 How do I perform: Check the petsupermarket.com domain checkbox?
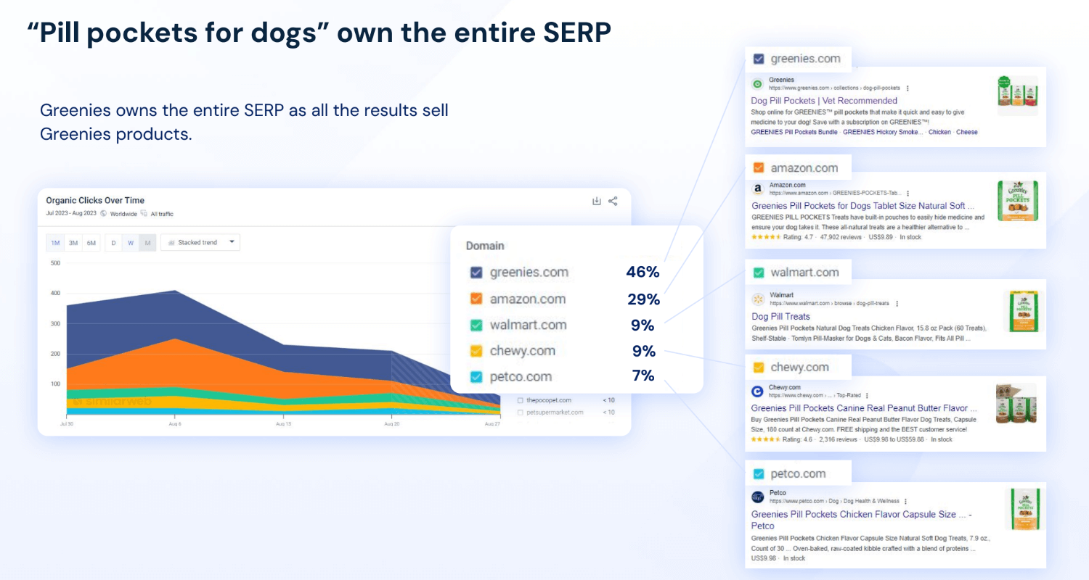[521, 413]
